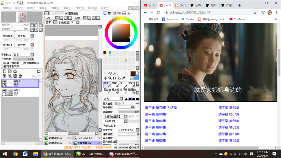This screenshot has width=281, height=158.
Task: Create a new linework layer
Action: coord(10,71)
